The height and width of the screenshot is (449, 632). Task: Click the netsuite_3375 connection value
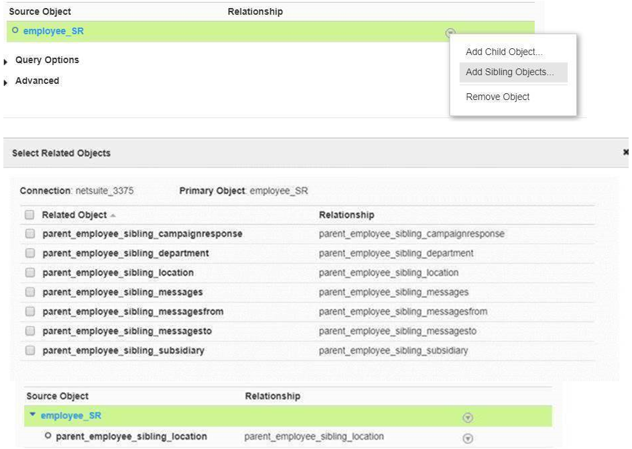[x=105, y=191]
